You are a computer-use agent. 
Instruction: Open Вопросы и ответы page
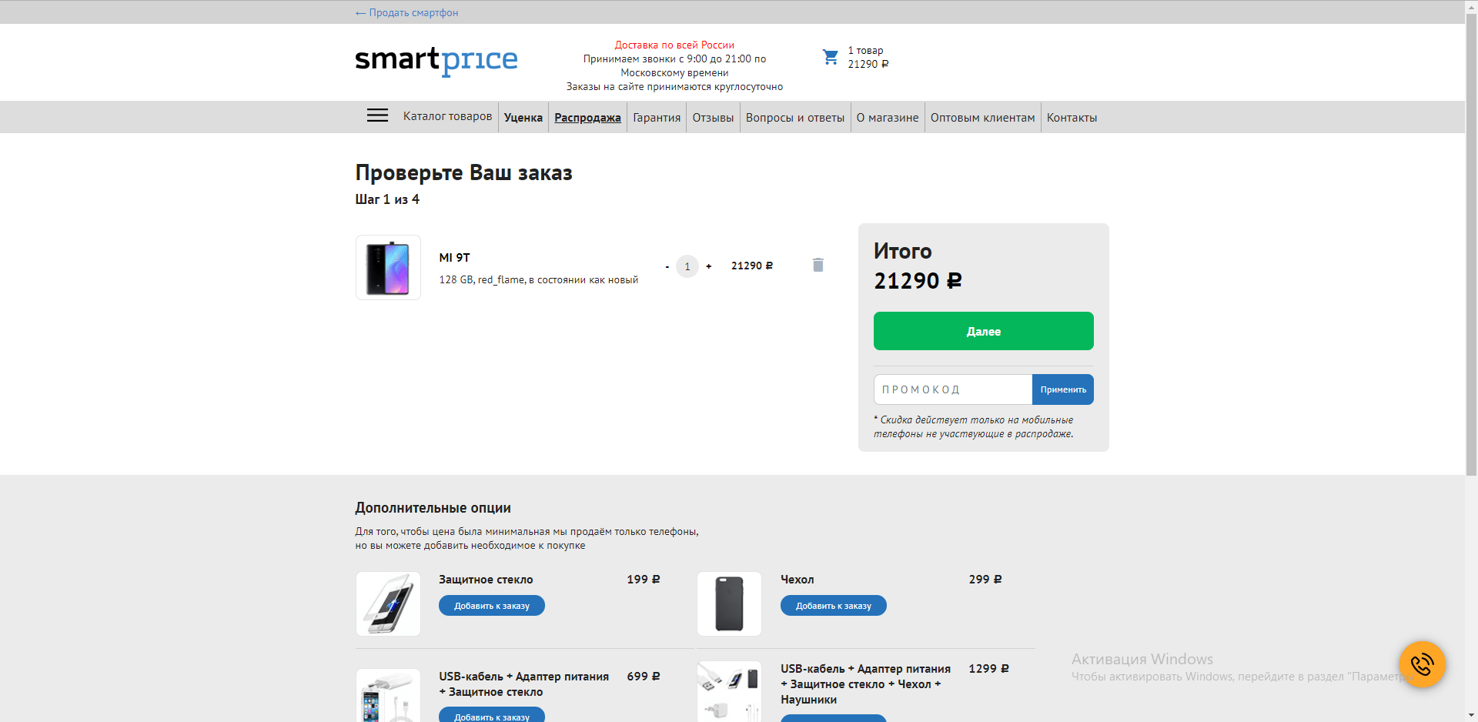(795, 118)
